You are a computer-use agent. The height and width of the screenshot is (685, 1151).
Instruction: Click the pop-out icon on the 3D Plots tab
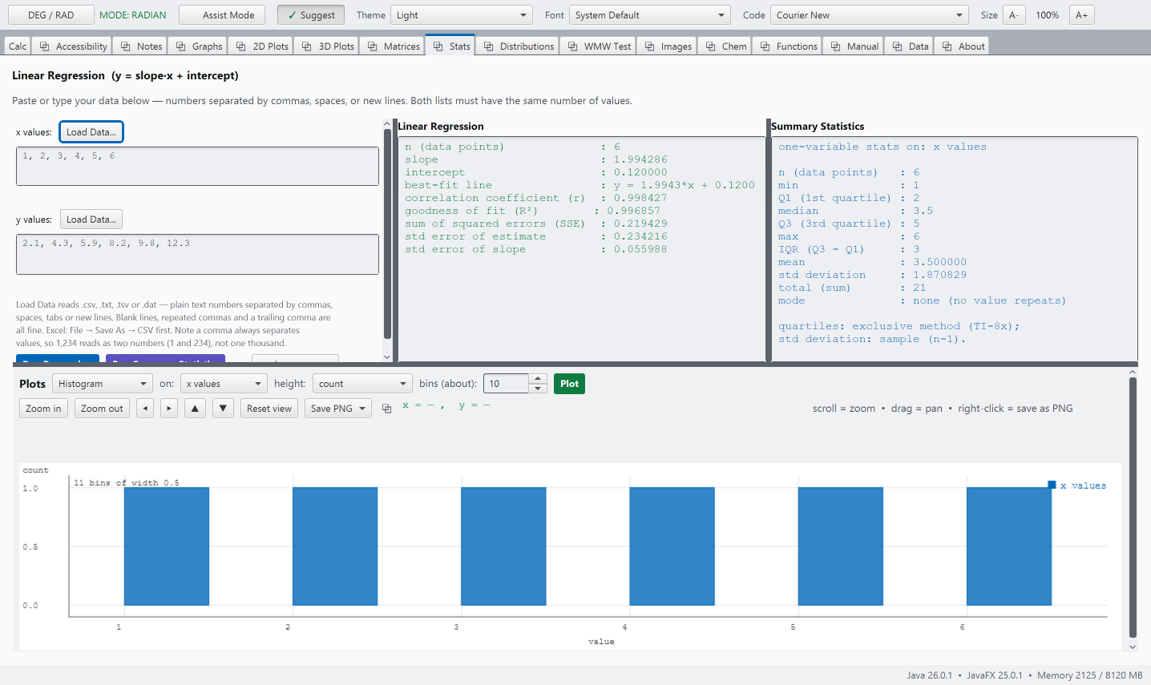307,46
